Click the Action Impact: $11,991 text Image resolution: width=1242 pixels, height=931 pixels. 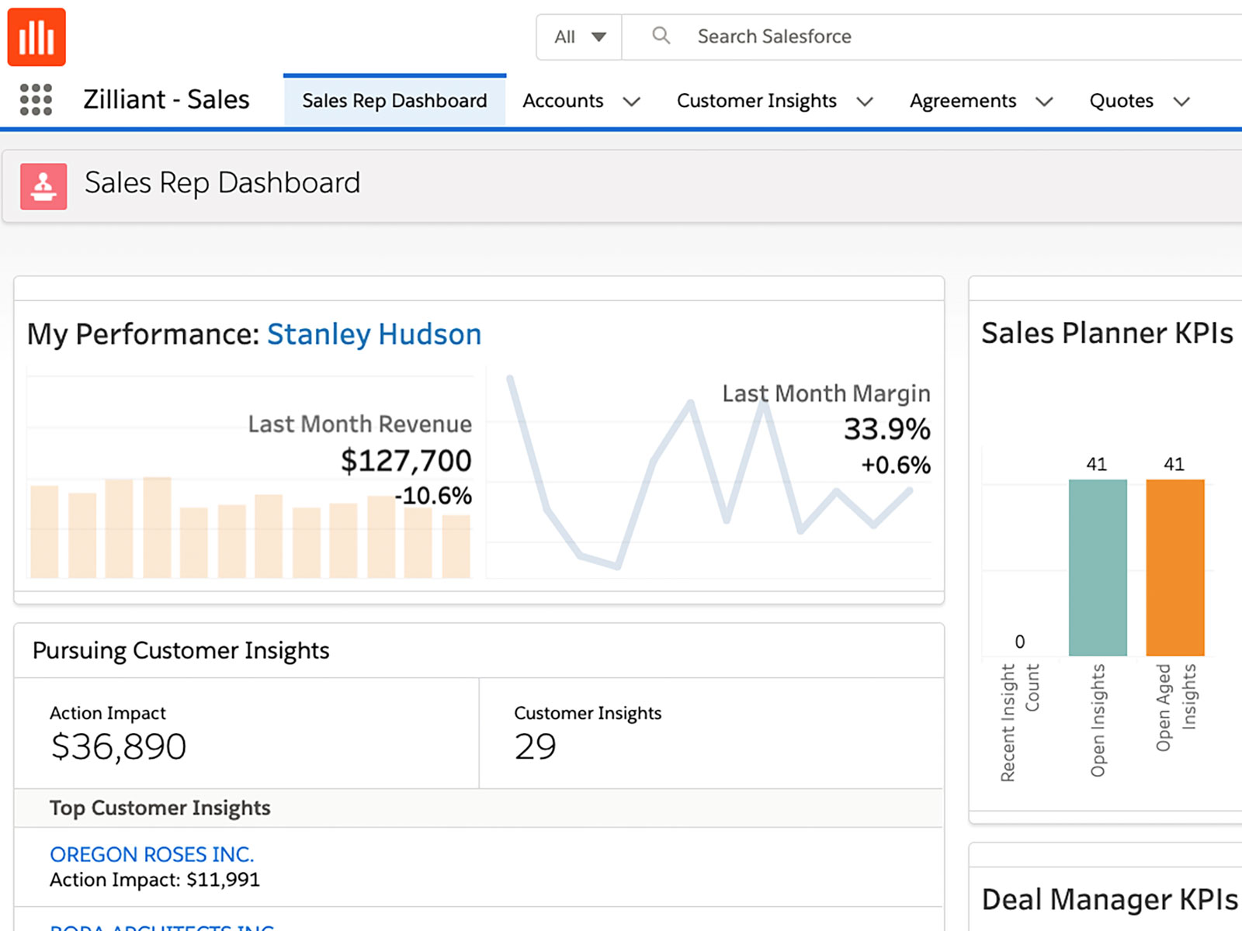(154, 880)
